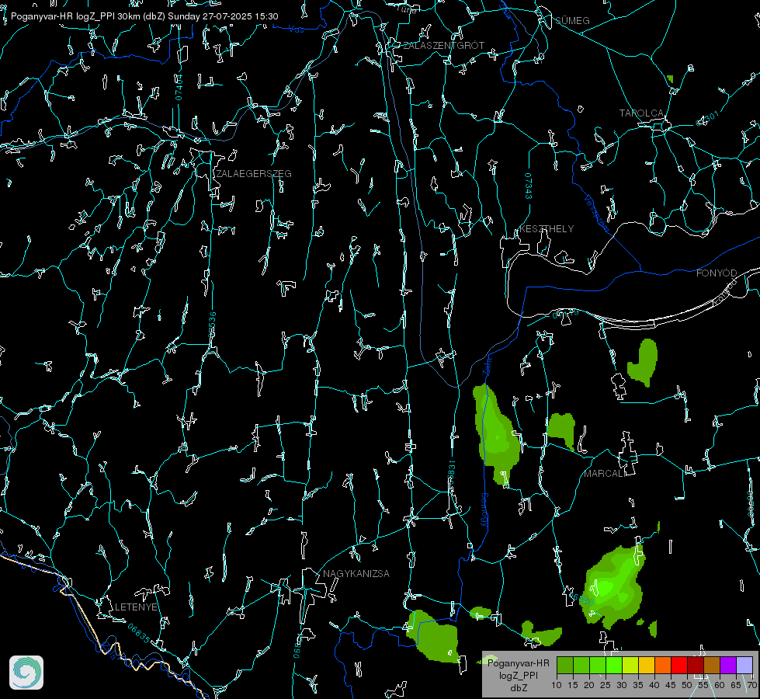Viewport: 760px width, 699px height.
Task: Click the 'Poganyvar-HR' label in the legend
Action: click(x=518, y=663)
